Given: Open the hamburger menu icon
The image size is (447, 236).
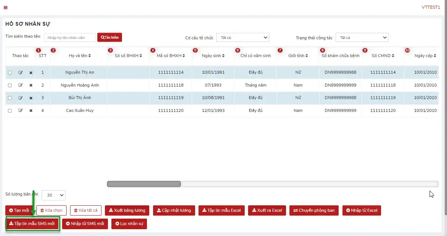Looking at the screenshot, I should (x=5, y=8).
